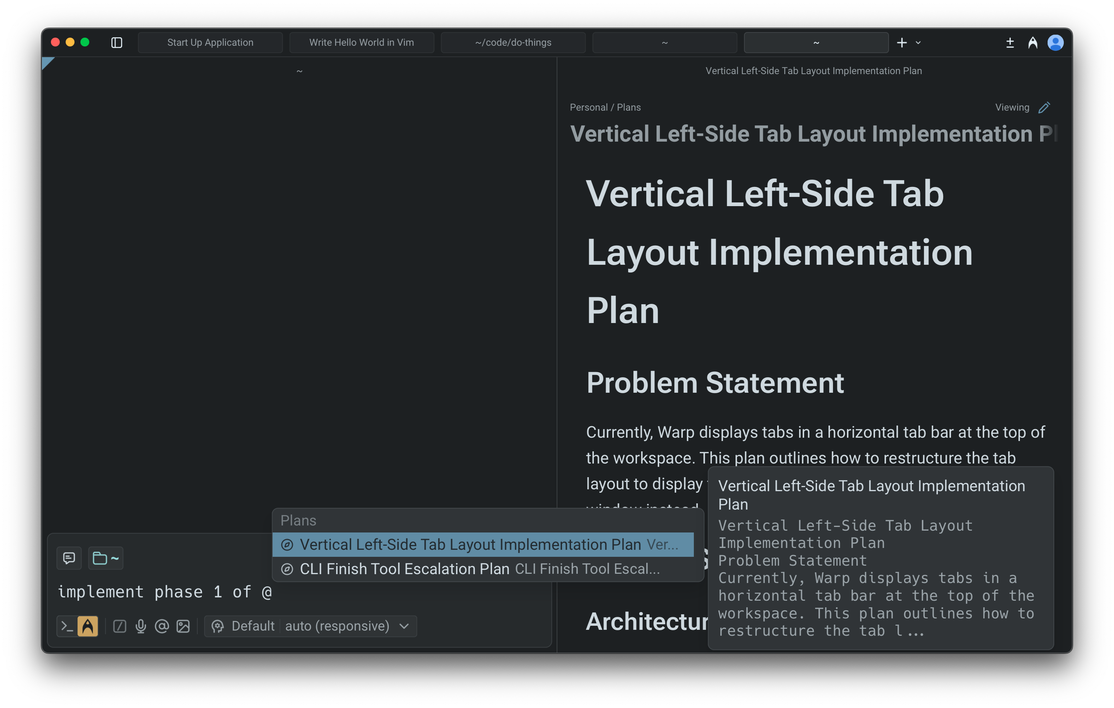1114x708 pixels.
Task: Click the @ attach context icon
Action: [162, 626]
